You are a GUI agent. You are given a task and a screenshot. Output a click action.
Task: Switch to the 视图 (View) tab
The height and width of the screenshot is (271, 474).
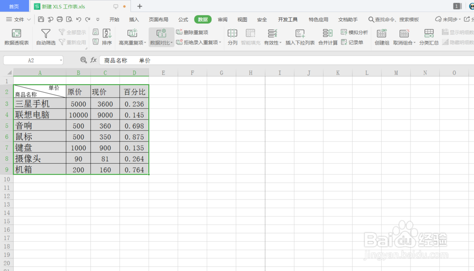(242, 19)
